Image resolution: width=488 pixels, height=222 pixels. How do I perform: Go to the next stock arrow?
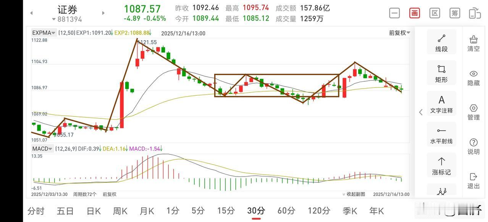[103, 13]
